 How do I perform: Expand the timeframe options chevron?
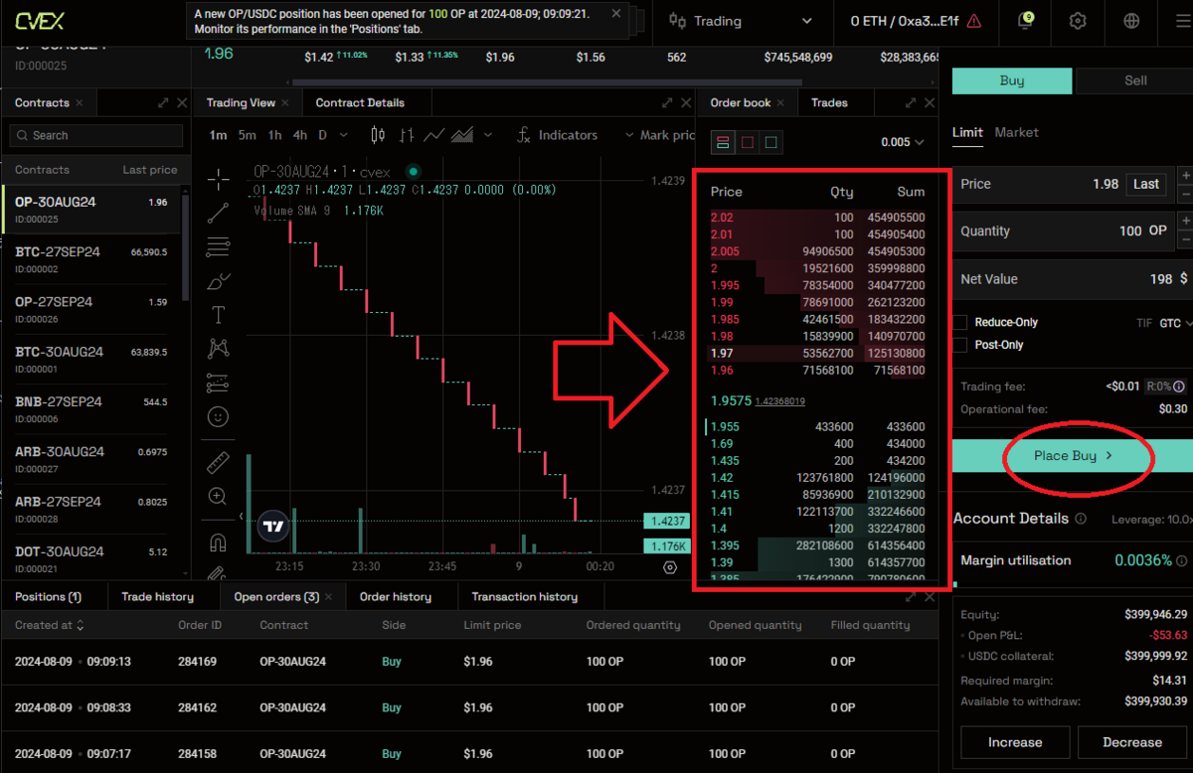344,135
